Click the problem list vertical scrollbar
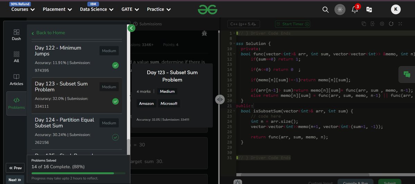 [128, 147]
